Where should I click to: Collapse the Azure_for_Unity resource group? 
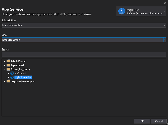(x=4, y=69)
